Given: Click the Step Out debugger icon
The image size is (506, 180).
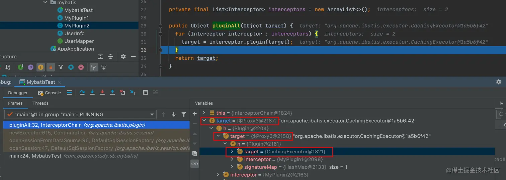Looking at the screenshot, I should 112,92.
